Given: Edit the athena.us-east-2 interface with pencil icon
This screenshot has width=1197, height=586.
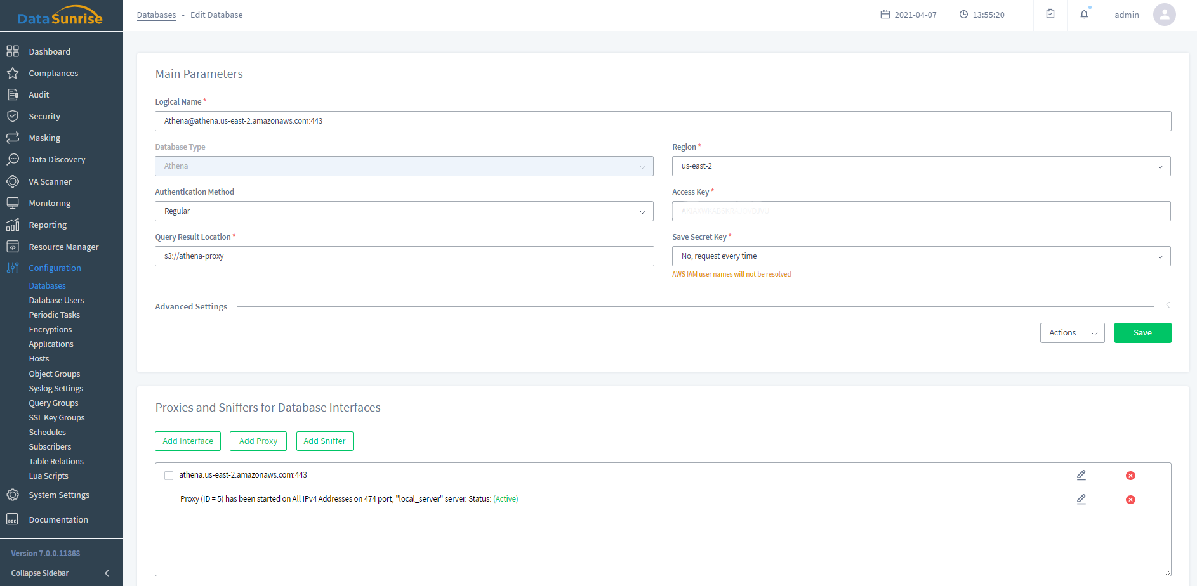Looking at the screenshot, I should pyautogui.click(x=1081, y=475).
